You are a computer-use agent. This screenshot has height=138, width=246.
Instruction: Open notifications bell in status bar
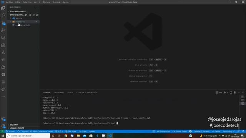(243, 131)
